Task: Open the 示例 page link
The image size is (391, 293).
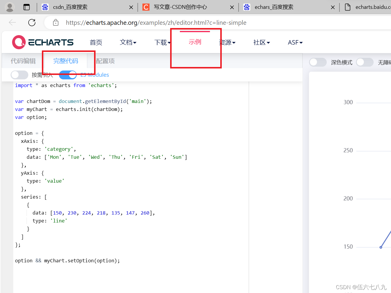Action: tap(195, 42)
